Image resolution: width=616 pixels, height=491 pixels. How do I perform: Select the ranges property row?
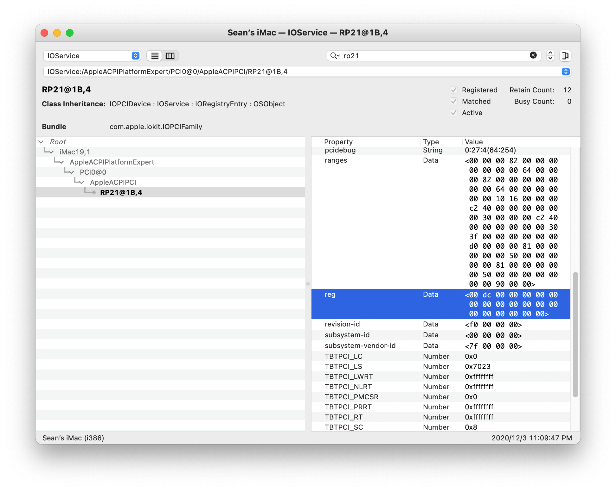point(441,222)
